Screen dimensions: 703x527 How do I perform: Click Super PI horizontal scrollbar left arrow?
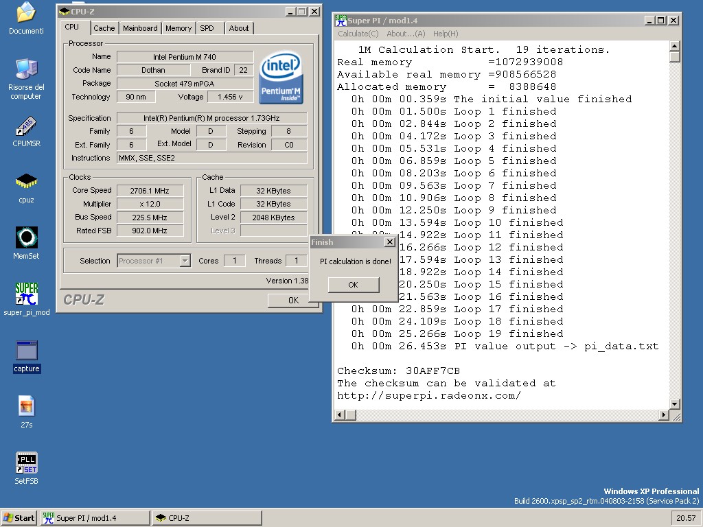pos(340,415)
